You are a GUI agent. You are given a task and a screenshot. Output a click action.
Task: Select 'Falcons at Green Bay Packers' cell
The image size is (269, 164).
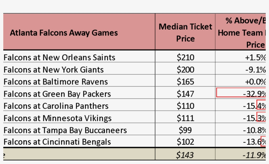click(57, 94)
